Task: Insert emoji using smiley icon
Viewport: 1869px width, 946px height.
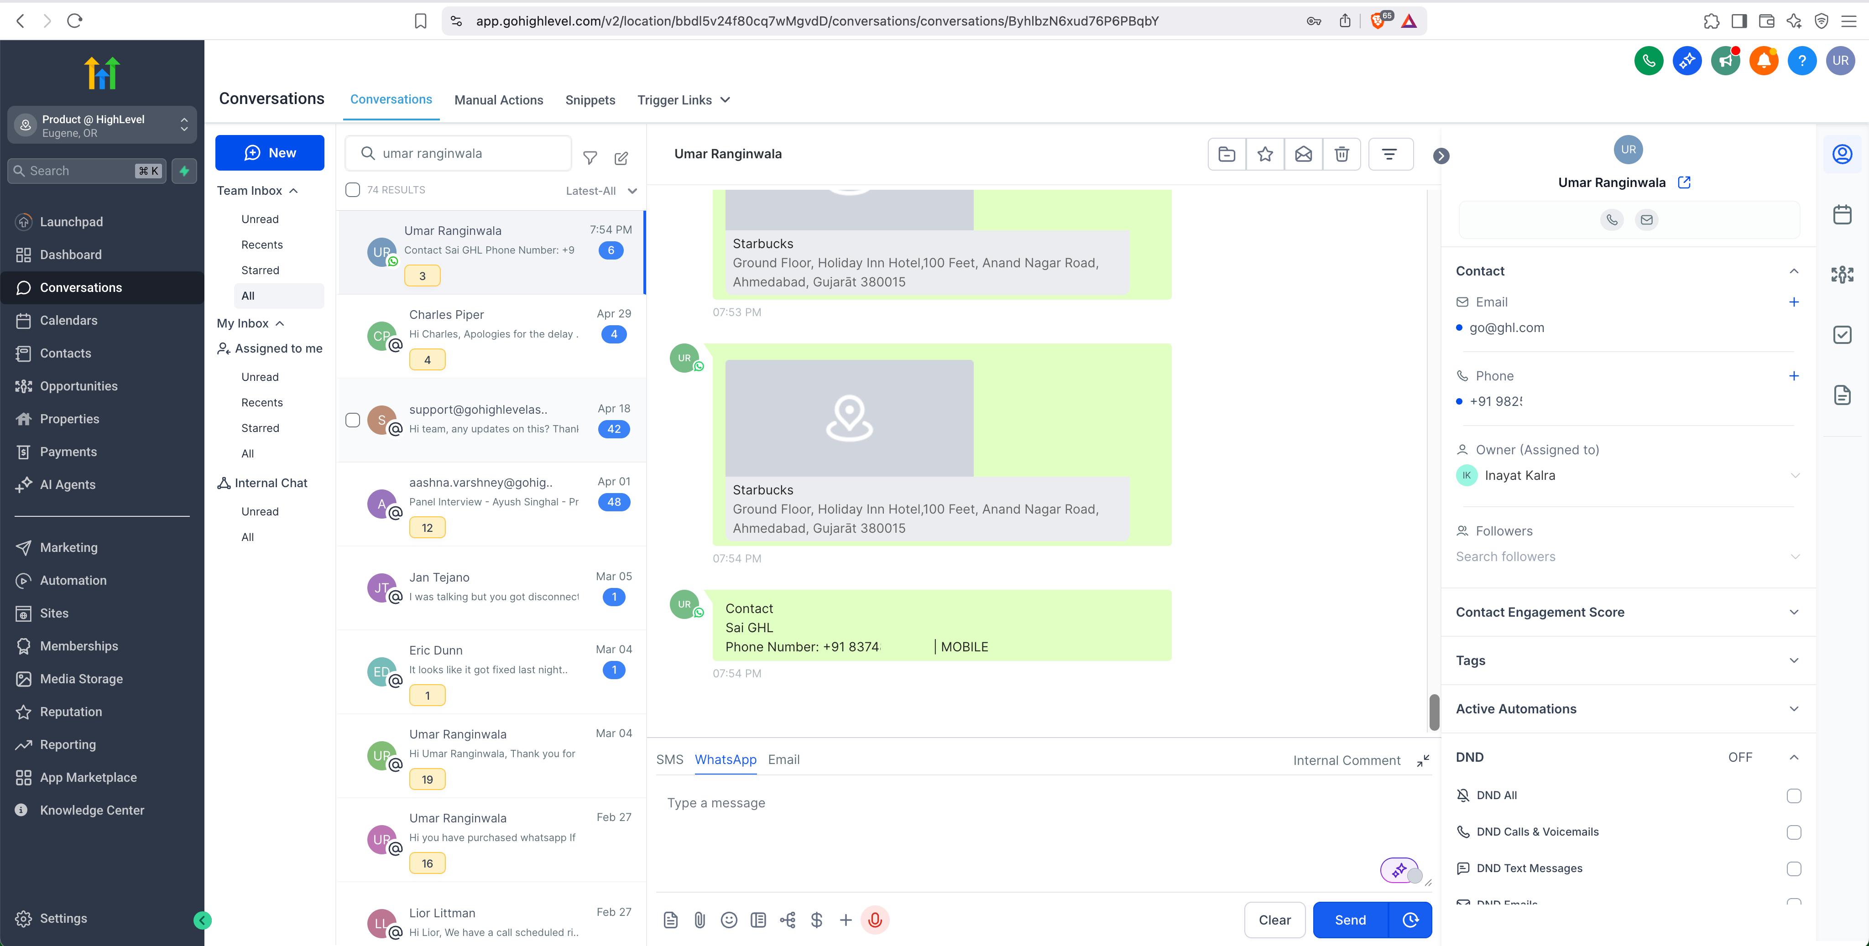Action: [x=728, y=919]
